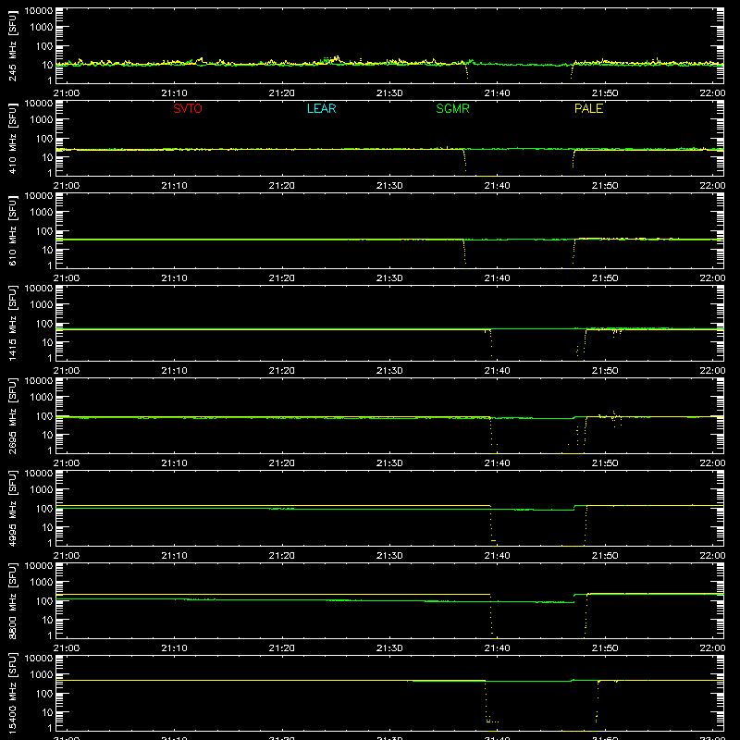Click 21:00 tick below the 245 MHz panel
The height and width of the screenshot is (740, 740).
point(67,93)
